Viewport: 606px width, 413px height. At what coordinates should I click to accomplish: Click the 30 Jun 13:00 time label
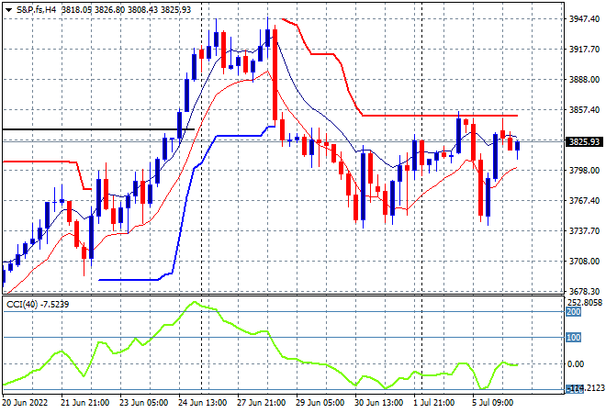pyautogui.click(x=378, y=403)
